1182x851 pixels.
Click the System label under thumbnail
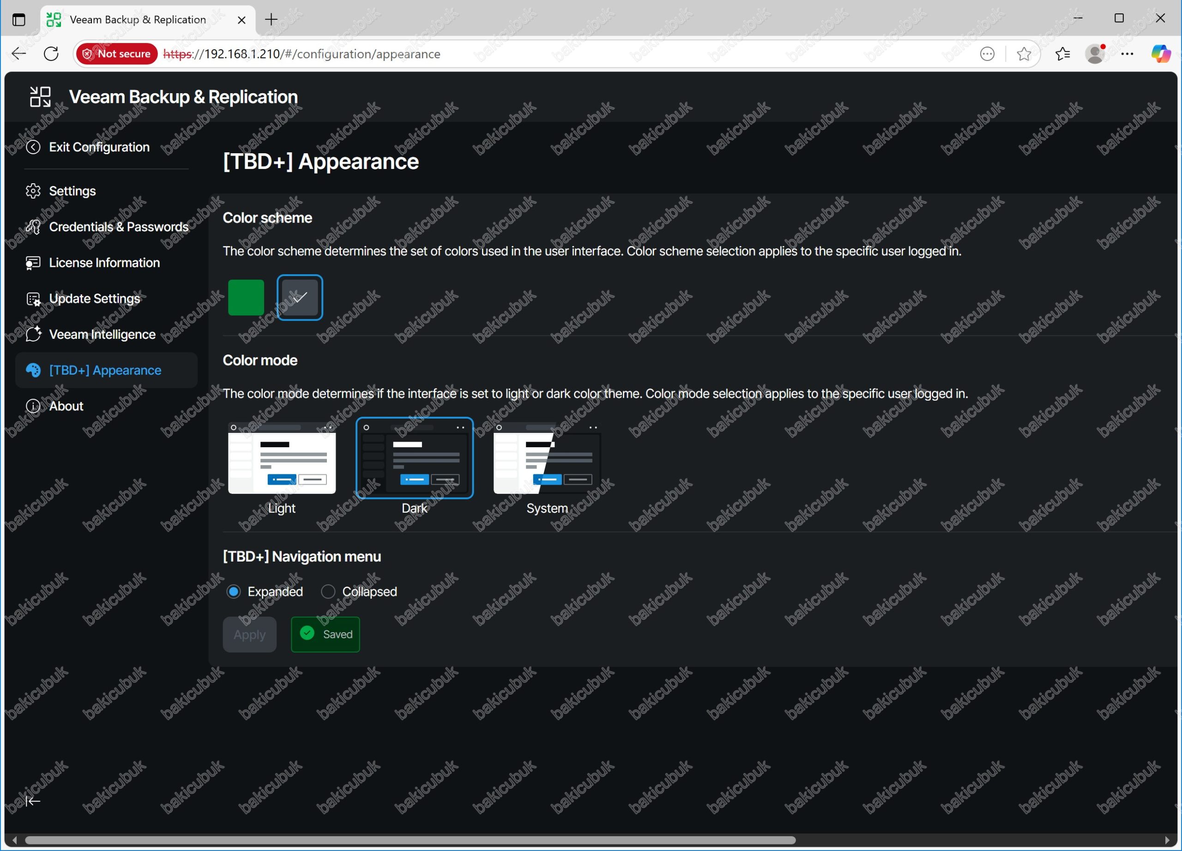(x=547, y=508)
